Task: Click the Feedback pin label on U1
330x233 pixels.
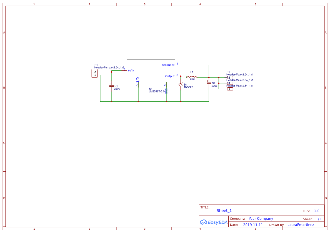Action: click(168, 65)
